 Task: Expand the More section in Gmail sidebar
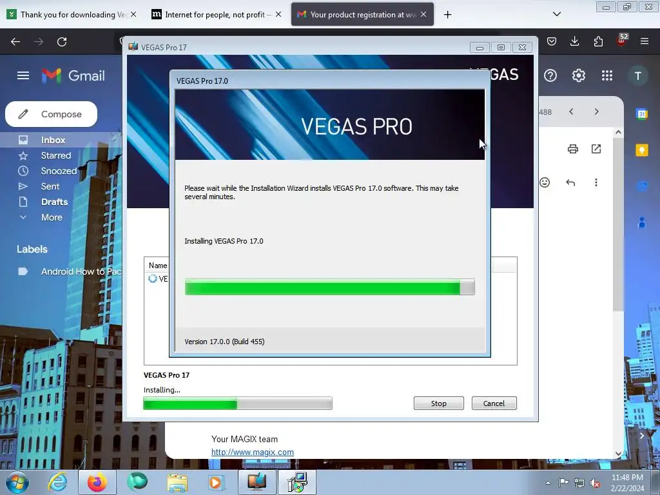[52, 218]
